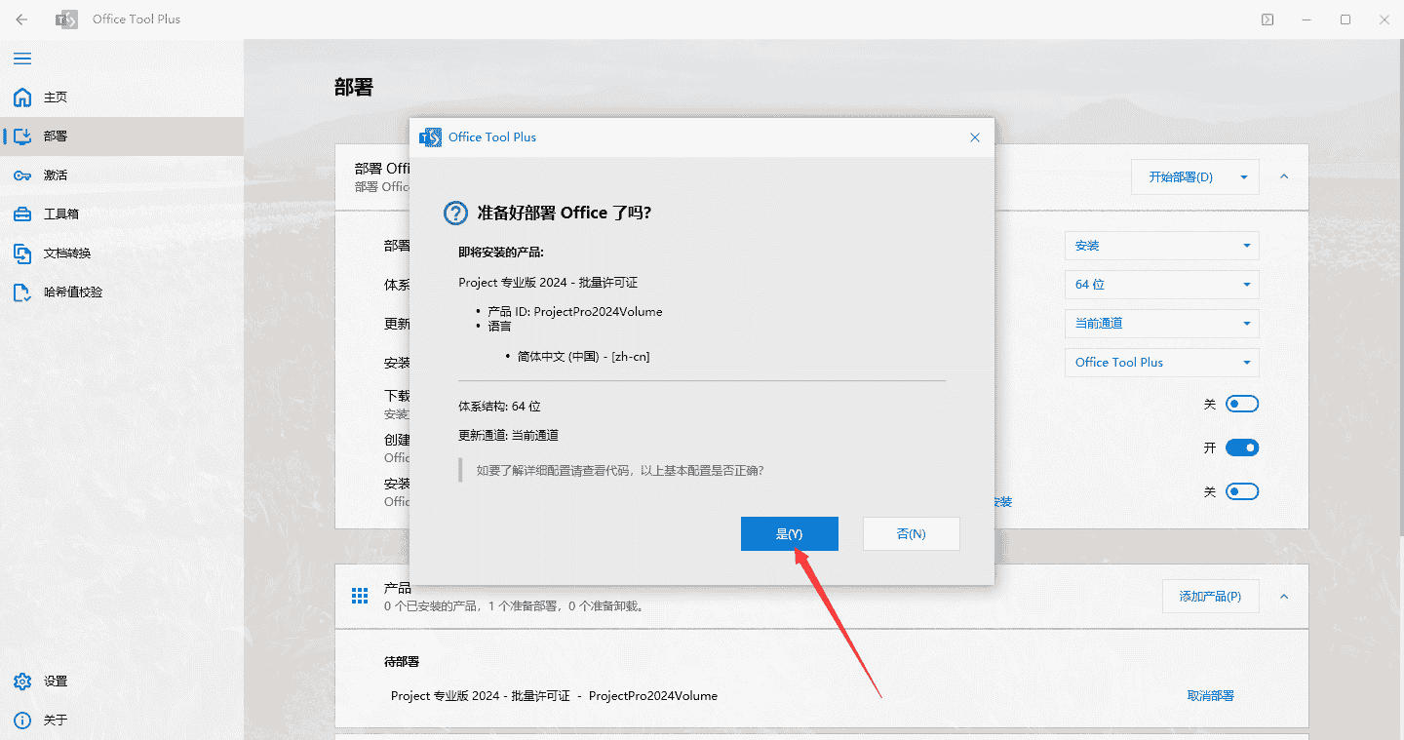Open the 工具箱 toolbox page
This screenshot has height=740, width=1404.
click(122, 214)
